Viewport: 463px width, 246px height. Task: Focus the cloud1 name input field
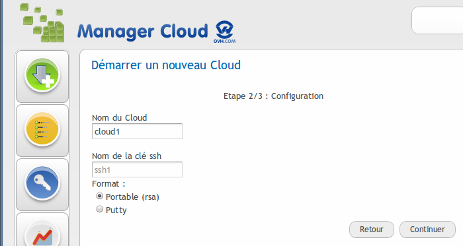137,131
